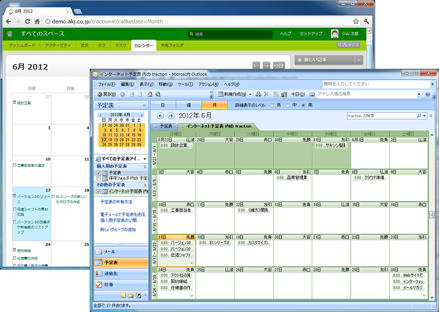Viewport: 439px width, 312px height.
Task: Open the 新しい記事 dropdown arrow
Action: point(359,60)
